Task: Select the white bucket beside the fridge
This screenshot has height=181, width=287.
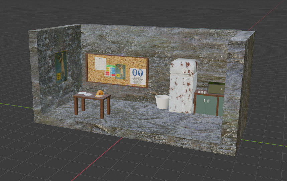Action: 163,102
